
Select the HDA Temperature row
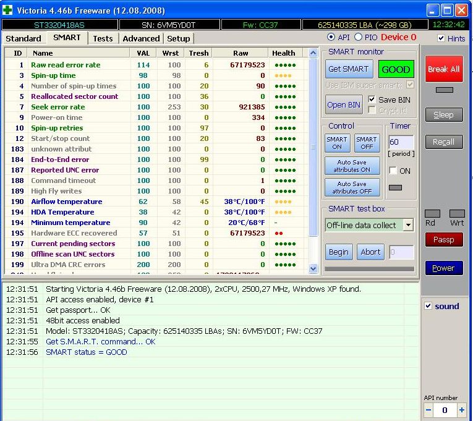click(x=156, y=212)
